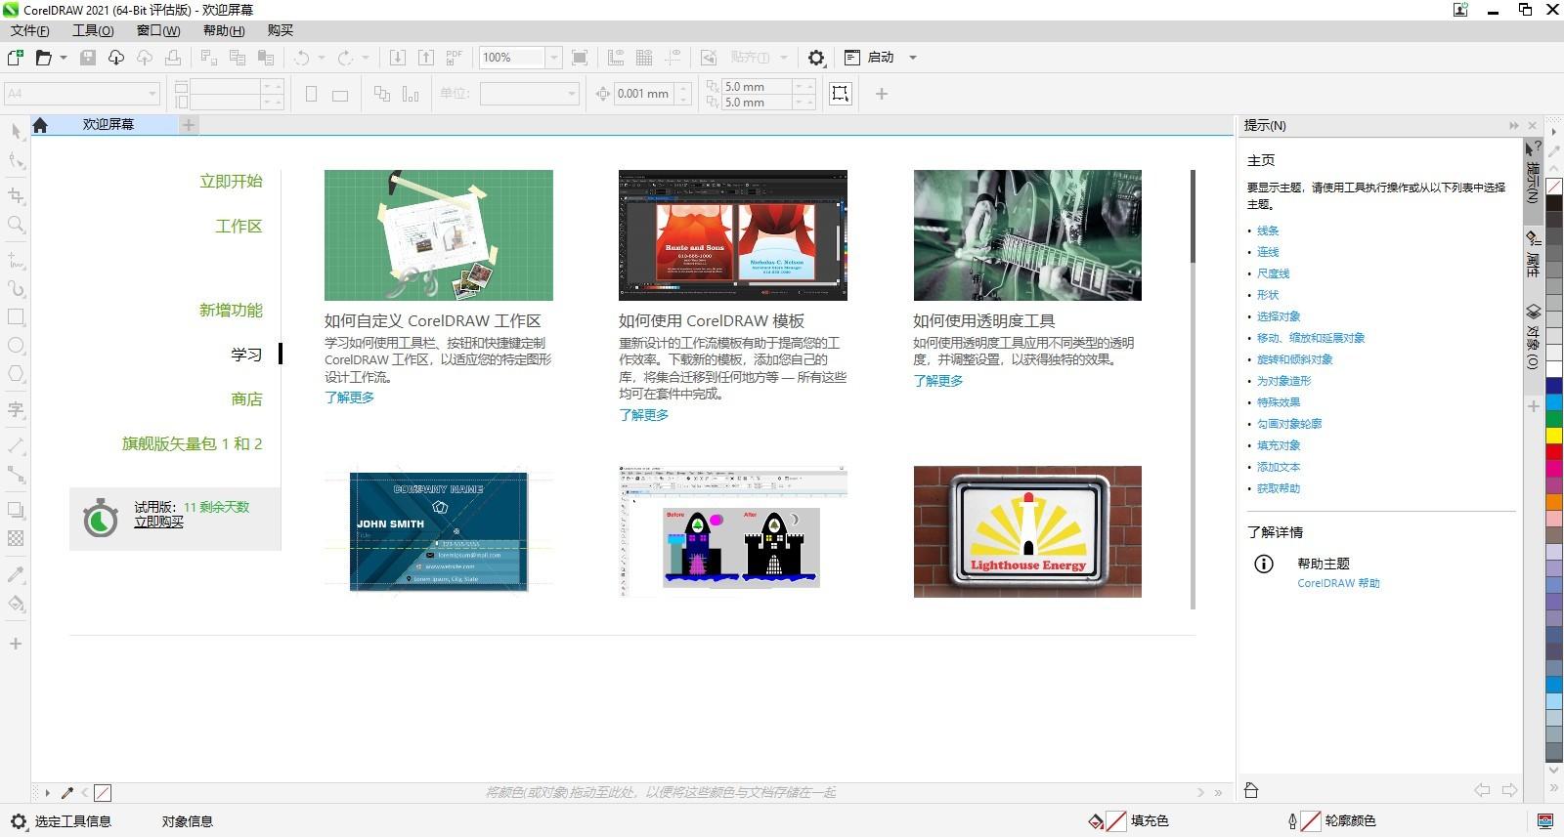Open the Lighthouse Energy tutorial thumbnail
The height and width of the screenshot is (837, 1564).
pyautogui.click(x=1027, y=531)
